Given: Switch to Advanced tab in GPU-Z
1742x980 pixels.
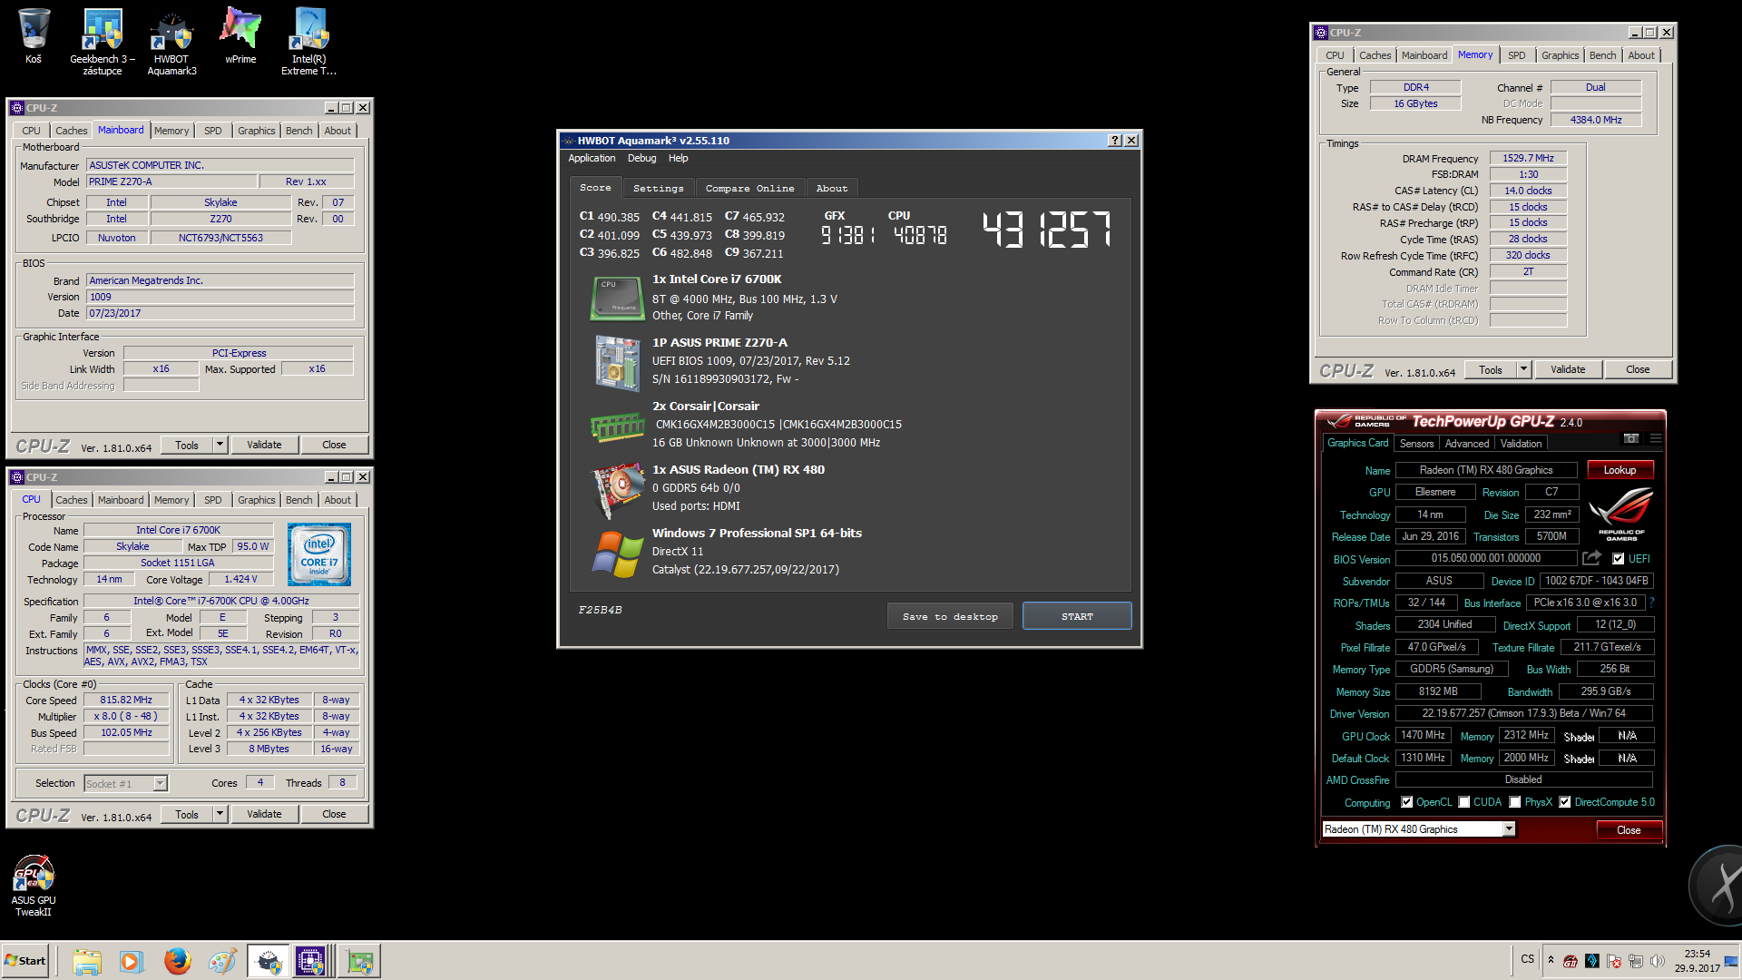Looking at the screenshot, I should pyautogui.click(x=1467, y=444).
